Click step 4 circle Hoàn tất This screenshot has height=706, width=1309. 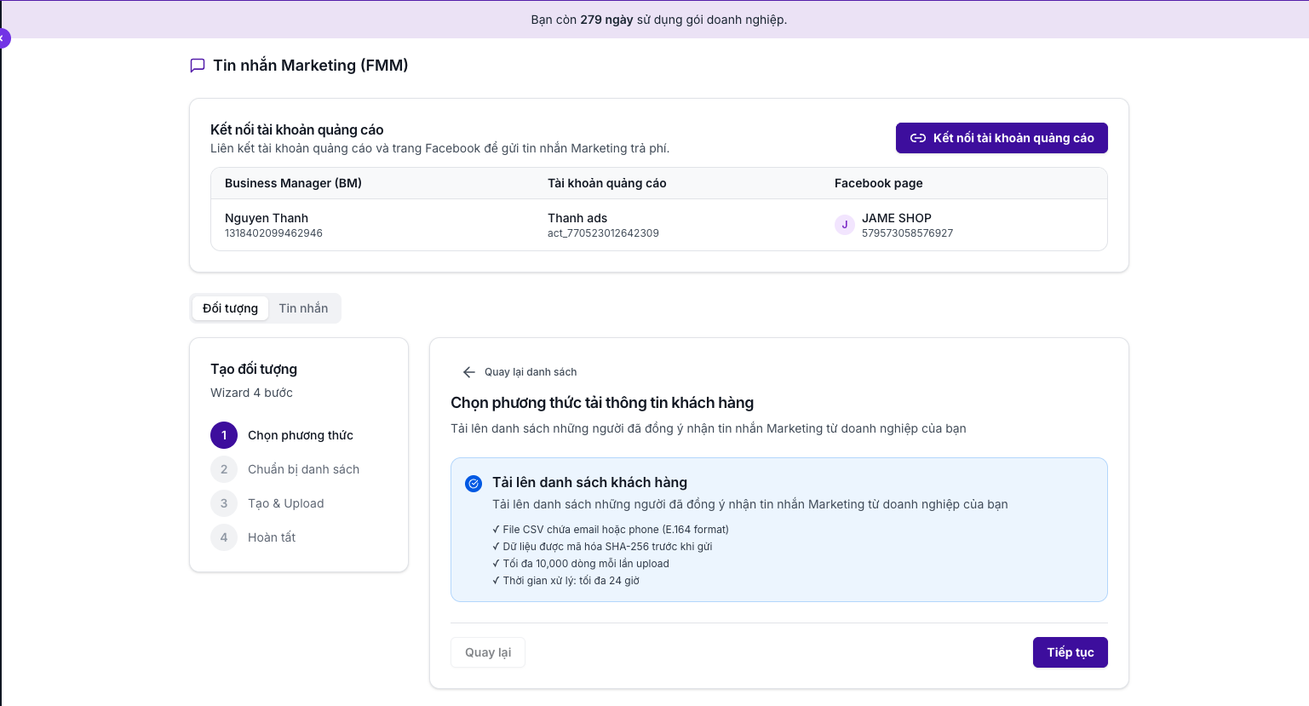(224, 537)
